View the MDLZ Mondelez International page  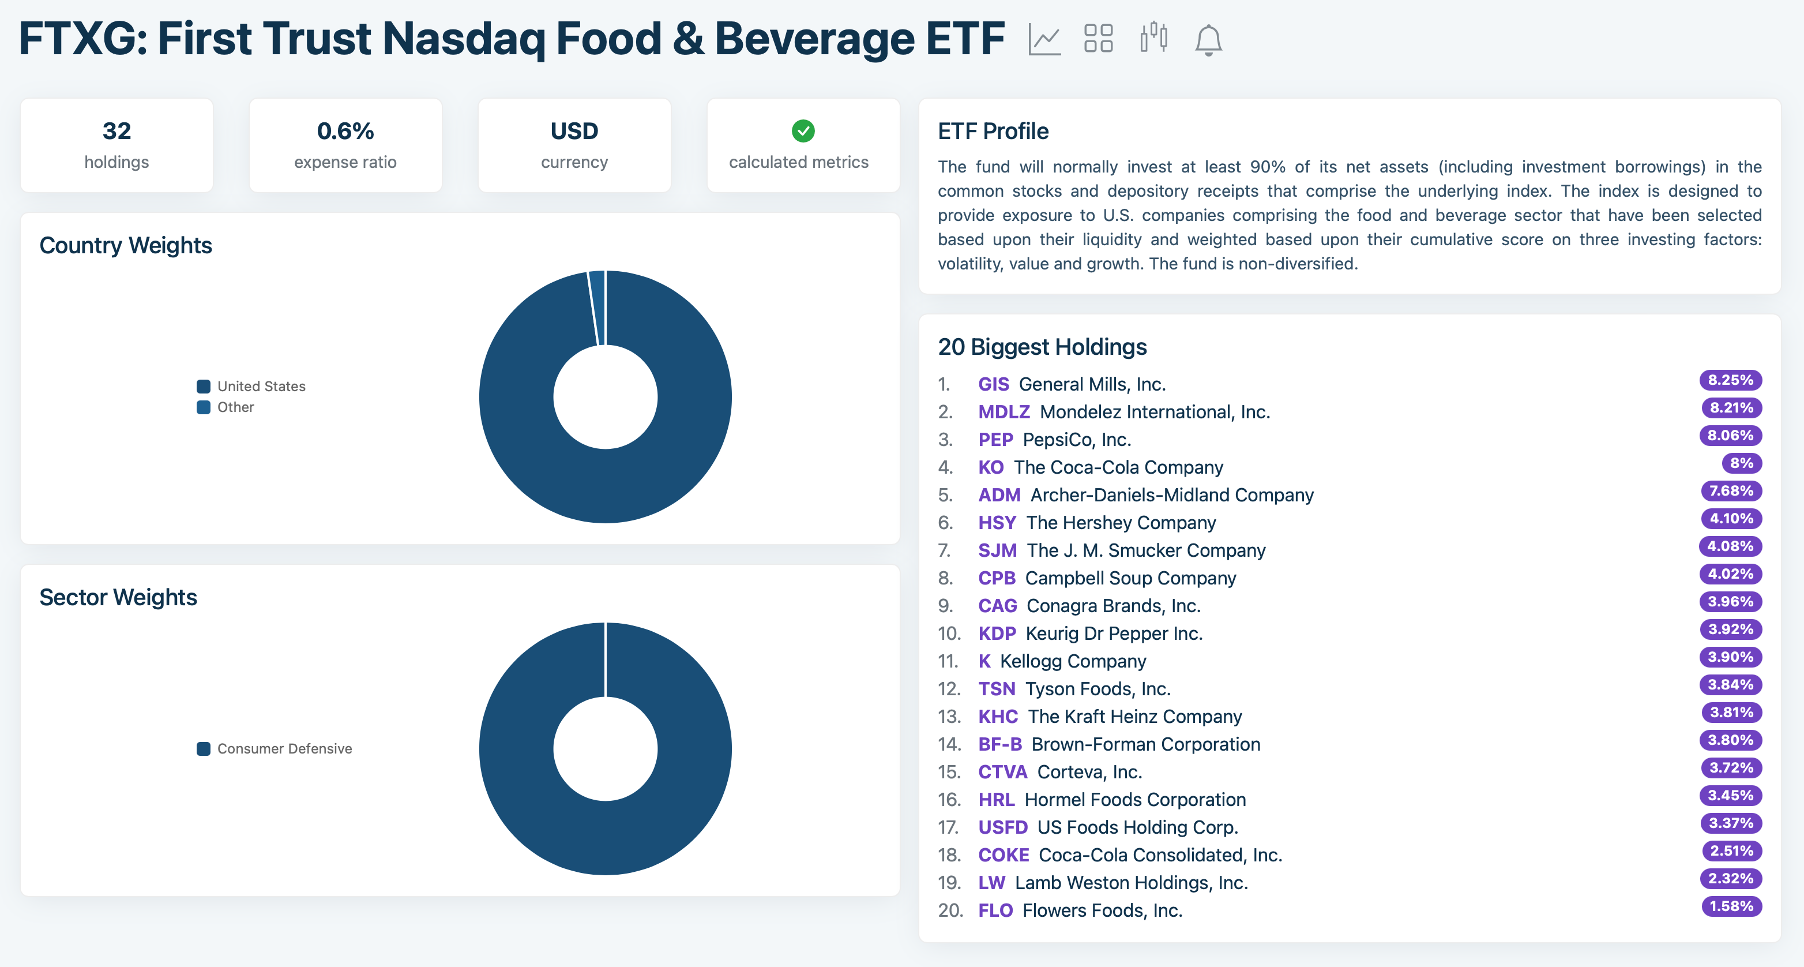tap(1004, 411)
